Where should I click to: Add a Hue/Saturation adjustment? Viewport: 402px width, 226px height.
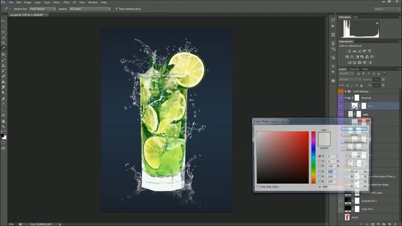347,57
